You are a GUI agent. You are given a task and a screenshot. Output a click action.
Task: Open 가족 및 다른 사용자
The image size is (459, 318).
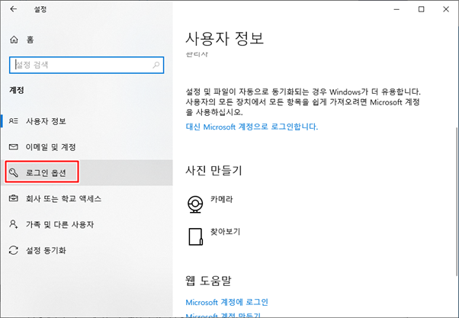pyautogui.click(x=86, y=224)
